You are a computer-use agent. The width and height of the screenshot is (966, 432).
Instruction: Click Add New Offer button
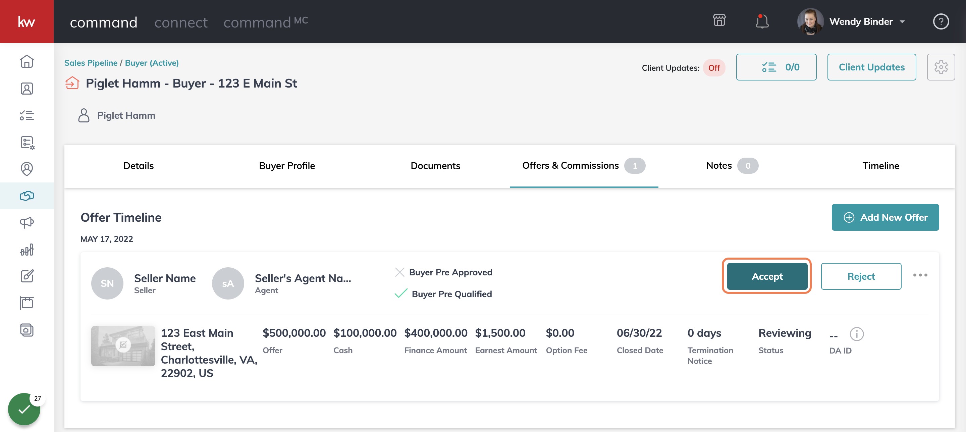point(885,217)
